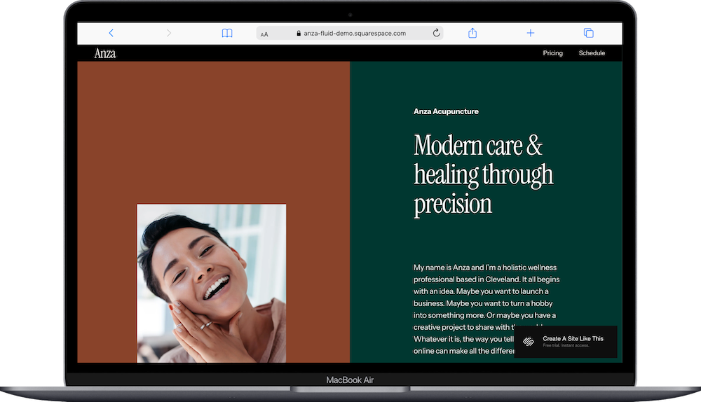The height and width of the screenshot is (402, 701).
Task: Open the Safari share sheet icon
Action: coord(472,33)
